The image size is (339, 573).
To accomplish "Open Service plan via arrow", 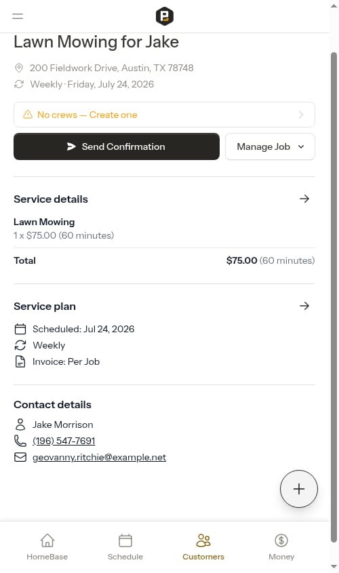I will point(304,306).
